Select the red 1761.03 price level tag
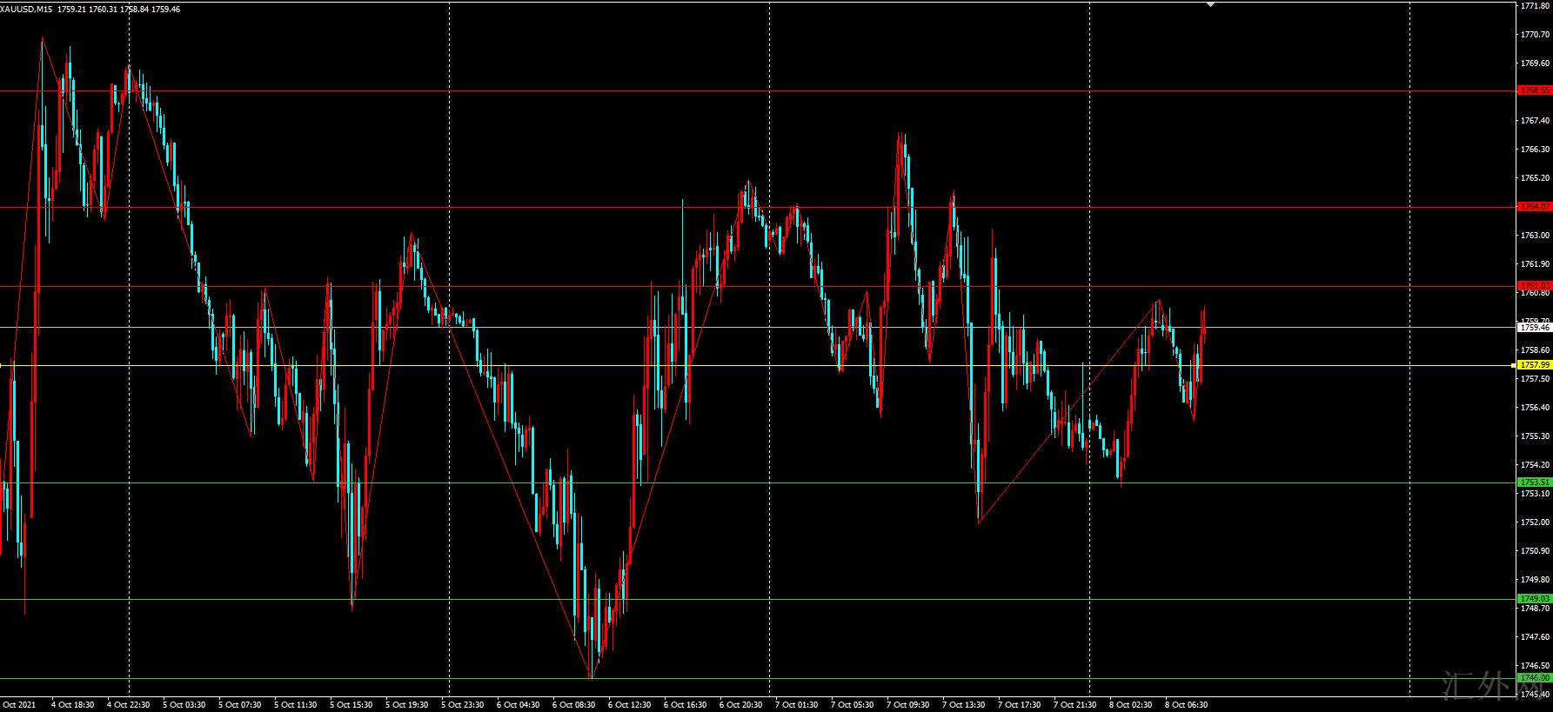Viewport: 1553px width, 712px height. tap(1534, 286)
